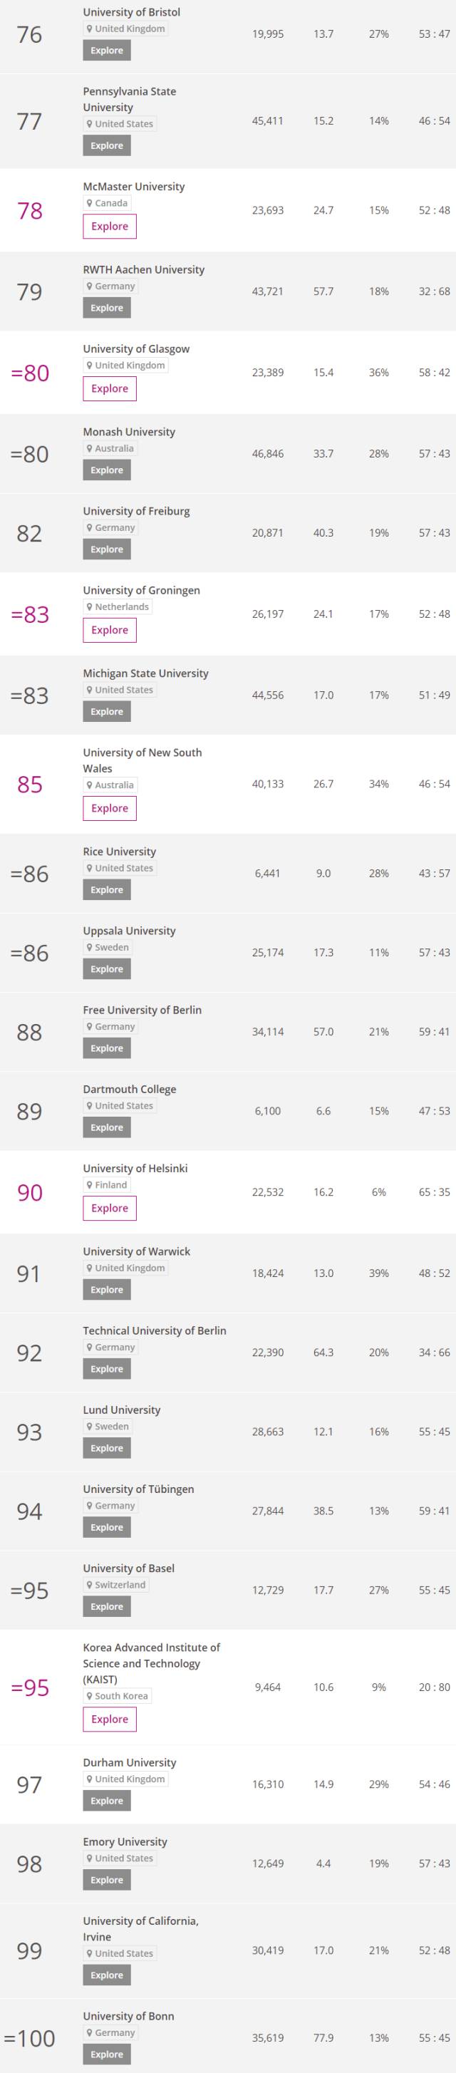Open Explore for McMaster University
Image resolution: width=456 pixels, height=2073 pixels.
(x=110, y=227)
